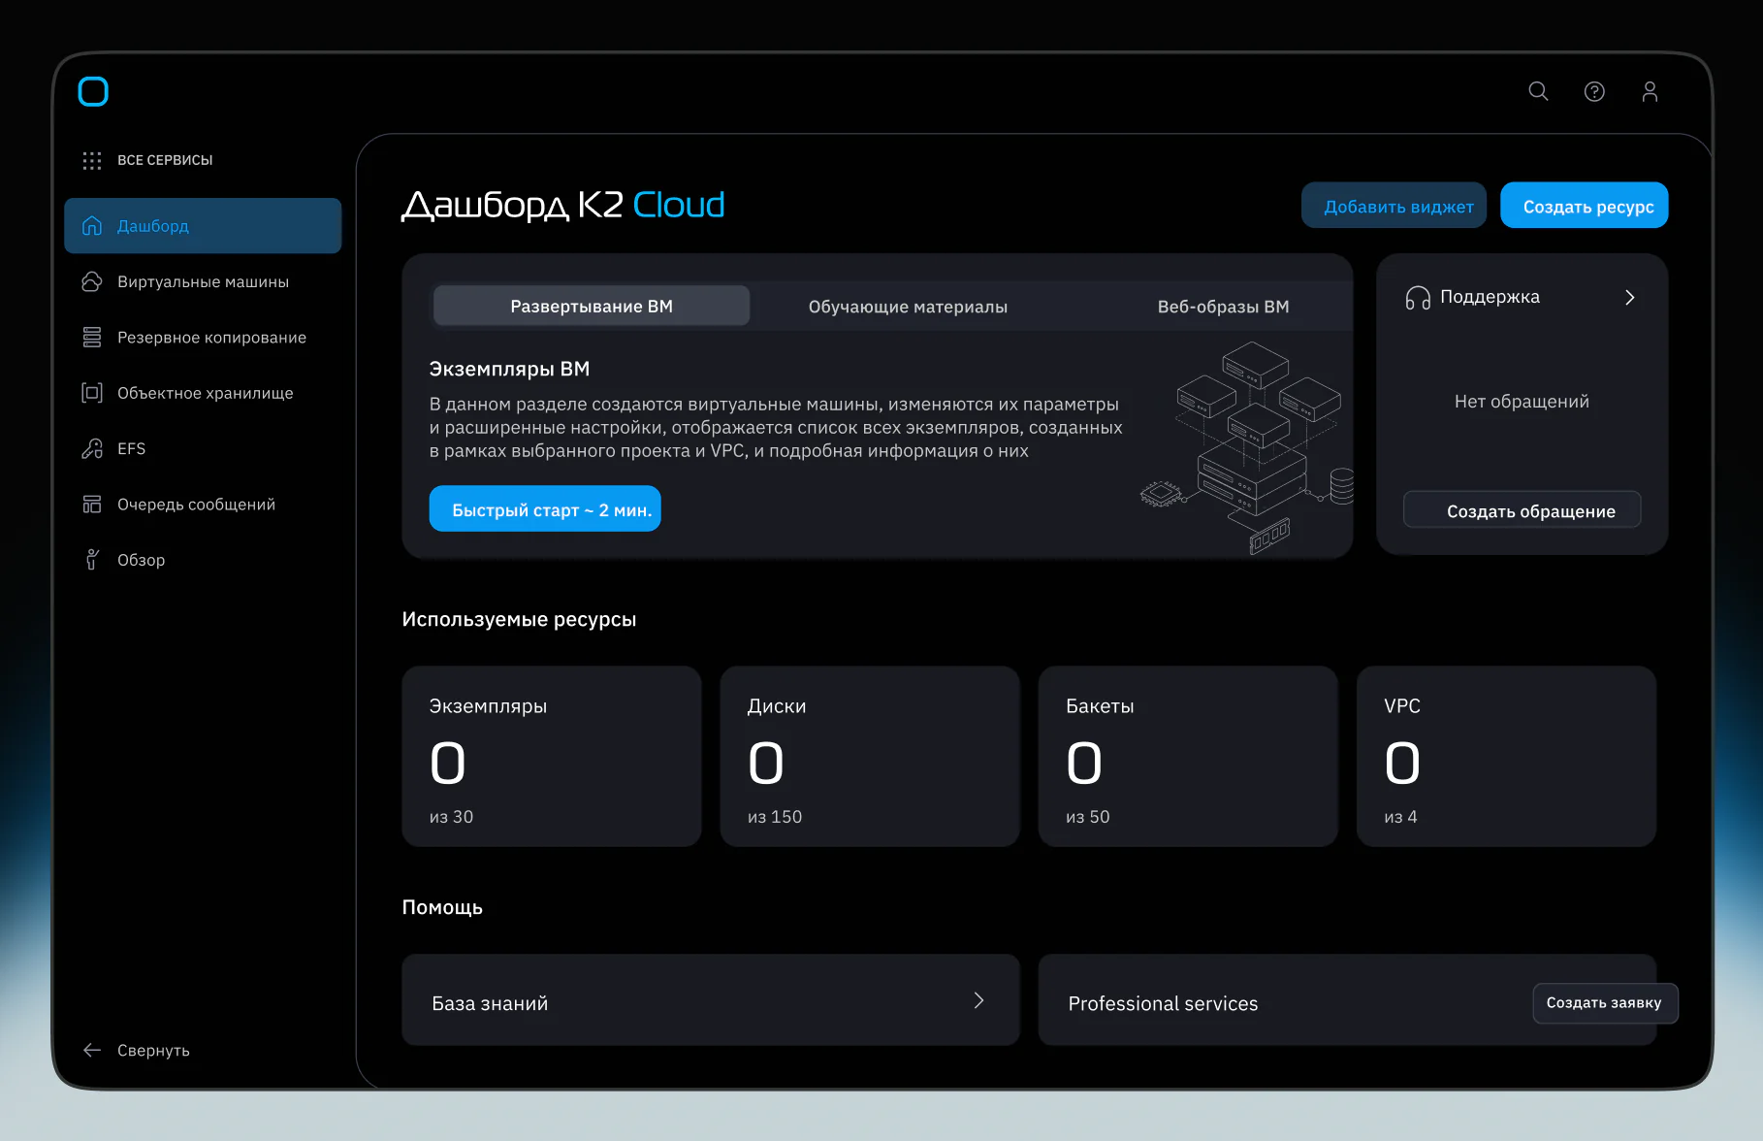Screen dimensions: 1763x1141
Task: Open the Бакеты resource card
Action: (1188, 757)
